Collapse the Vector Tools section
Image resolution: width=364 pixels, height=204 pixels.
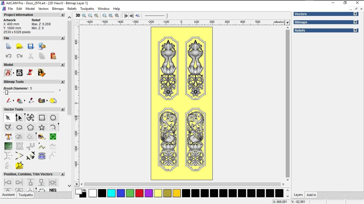pos(63,109)
